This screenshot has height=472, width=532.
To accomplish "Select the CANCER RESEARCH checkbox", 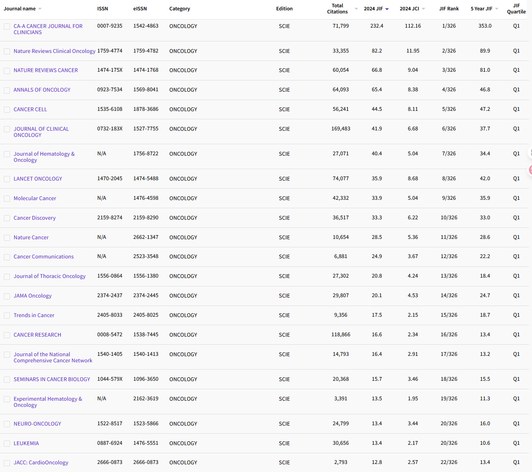I will (7, 335).
